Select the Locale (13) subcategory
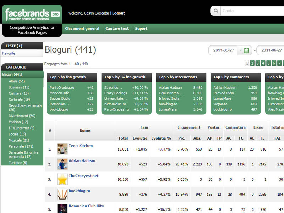This screenshot has width=284, height=213. 17,134
